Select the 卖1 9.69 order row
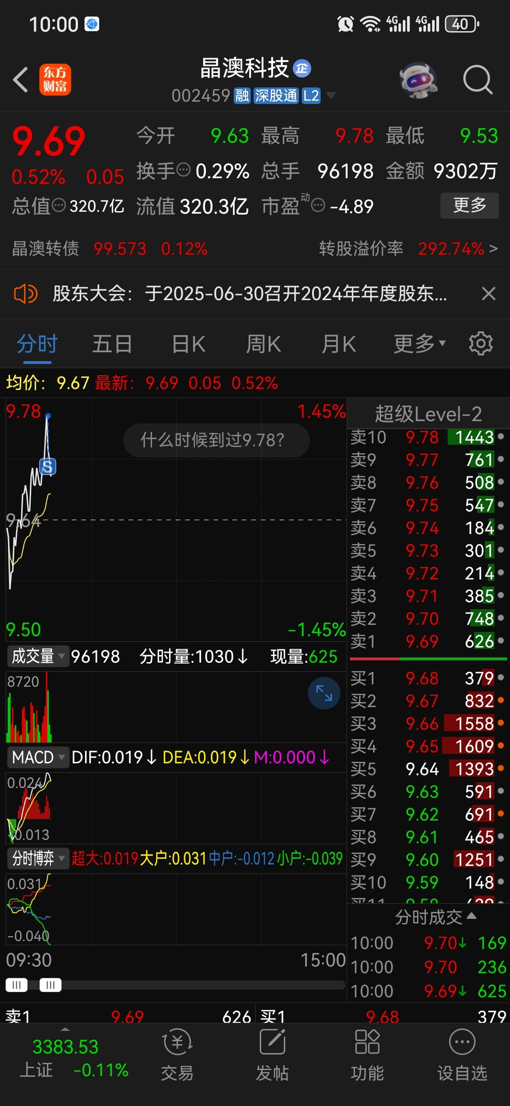 (x=428, y=641)
